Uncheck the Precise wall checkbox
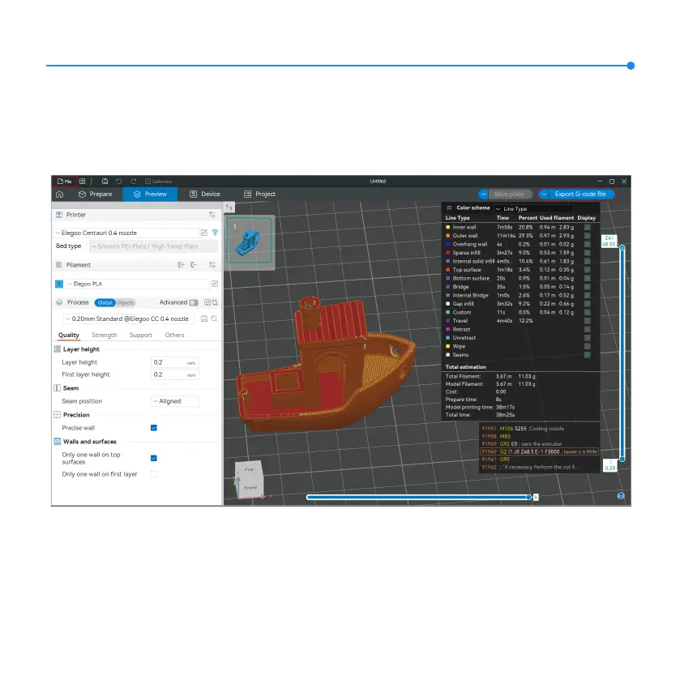The width and height of the screenshot is (680, 680). pyautogui.click(x=153, y=428)
